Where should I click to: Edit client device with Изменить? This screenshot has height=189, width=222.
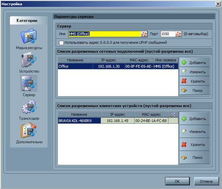click(195, 132)
